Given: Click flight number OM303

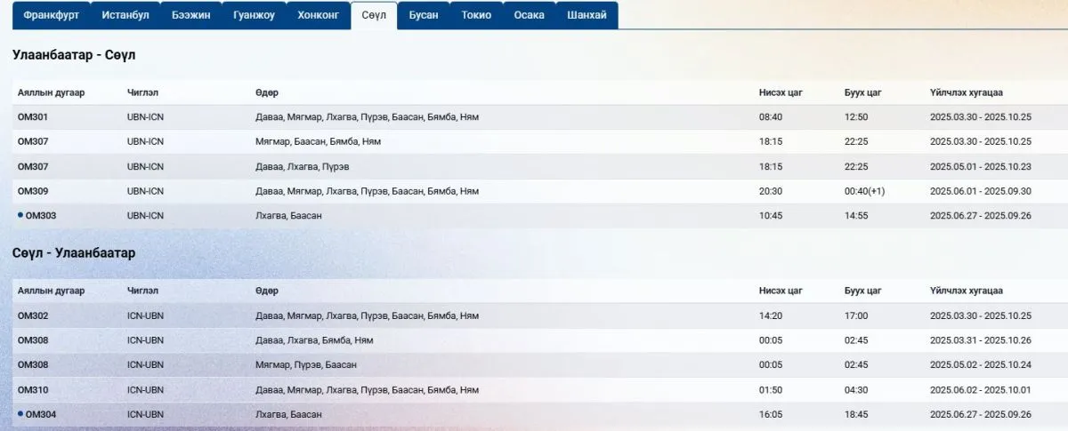Looking at the screenshot, I should (x=41, y=216).
